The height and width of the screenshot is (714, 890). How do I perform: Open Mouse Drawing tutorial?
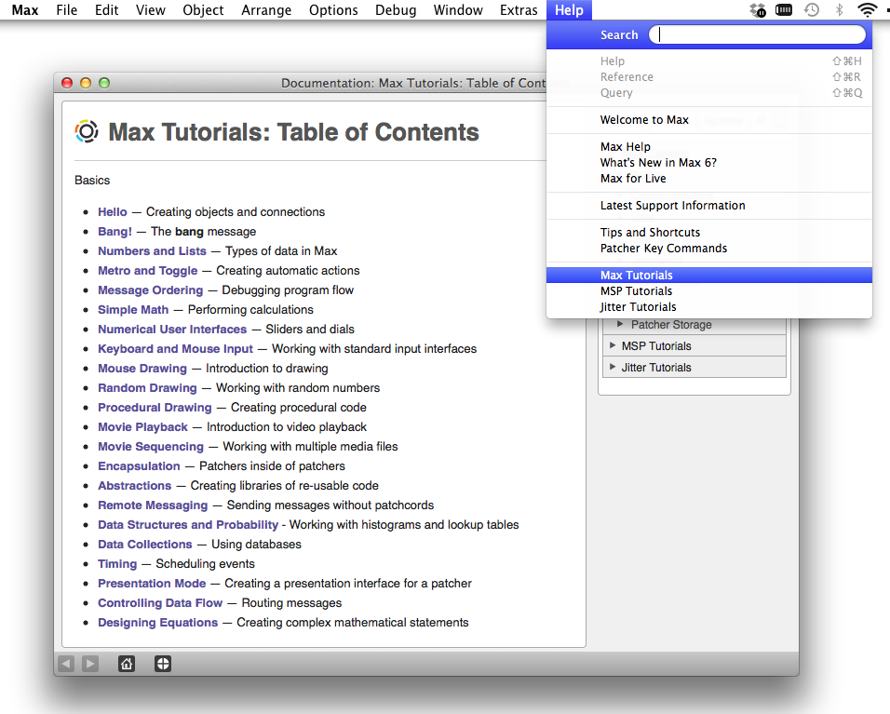tap(142, 369)
